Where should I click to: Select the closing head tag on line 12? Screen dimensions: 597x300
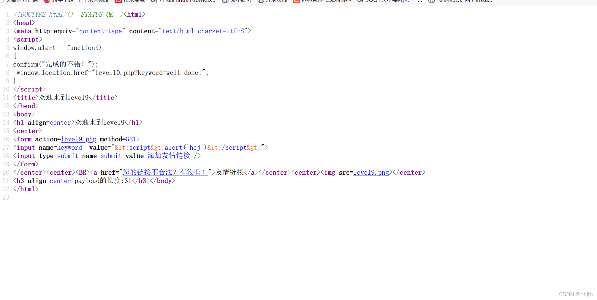pos(26,106)
